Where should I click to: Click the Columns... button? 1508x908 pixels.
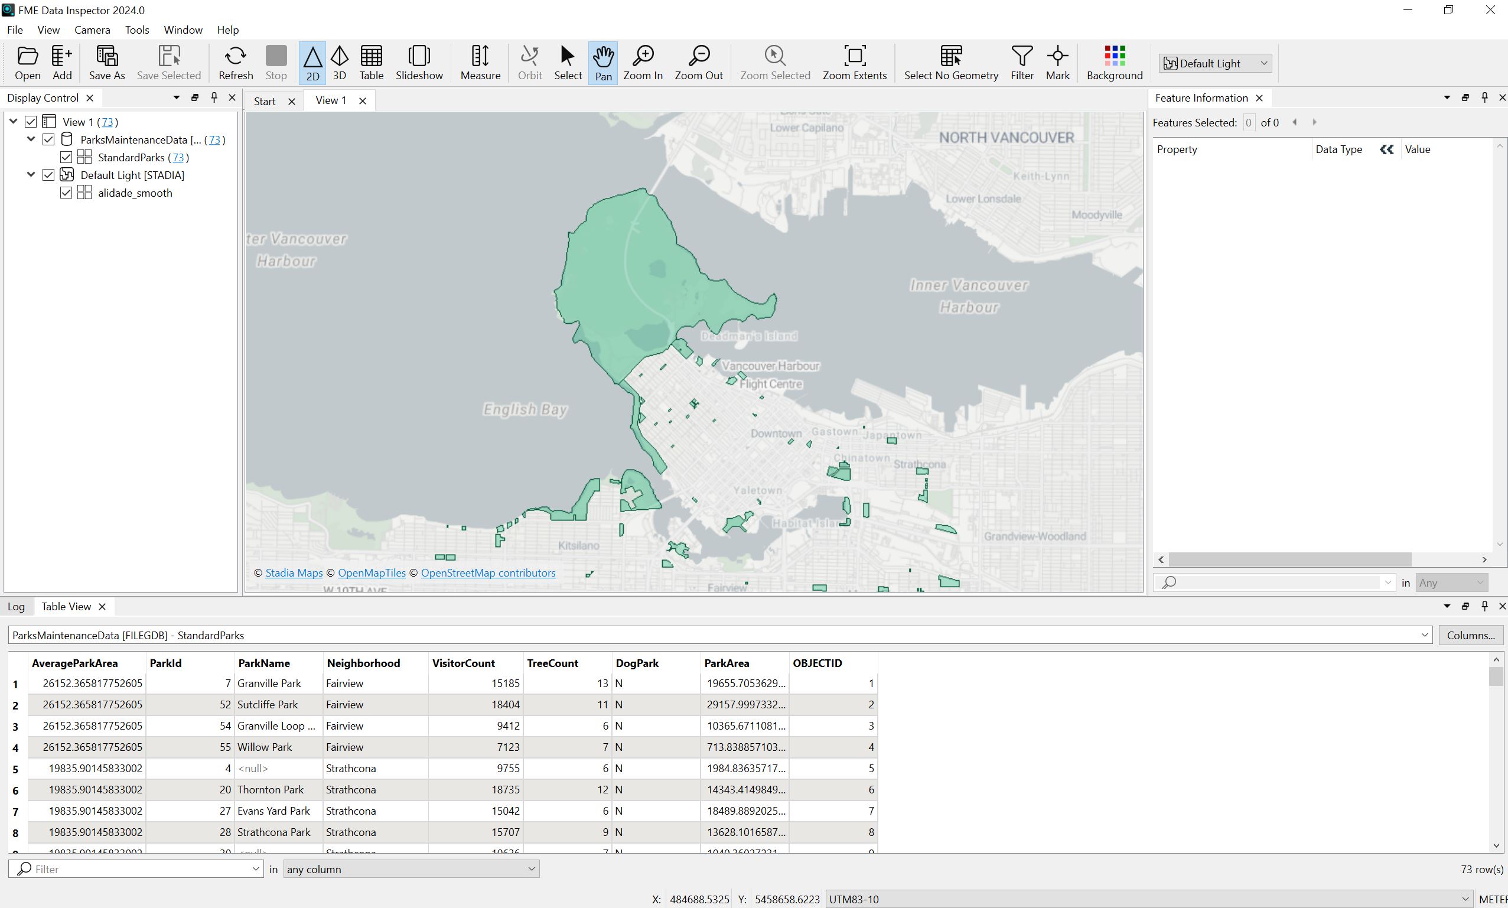tap(1470, 635)
